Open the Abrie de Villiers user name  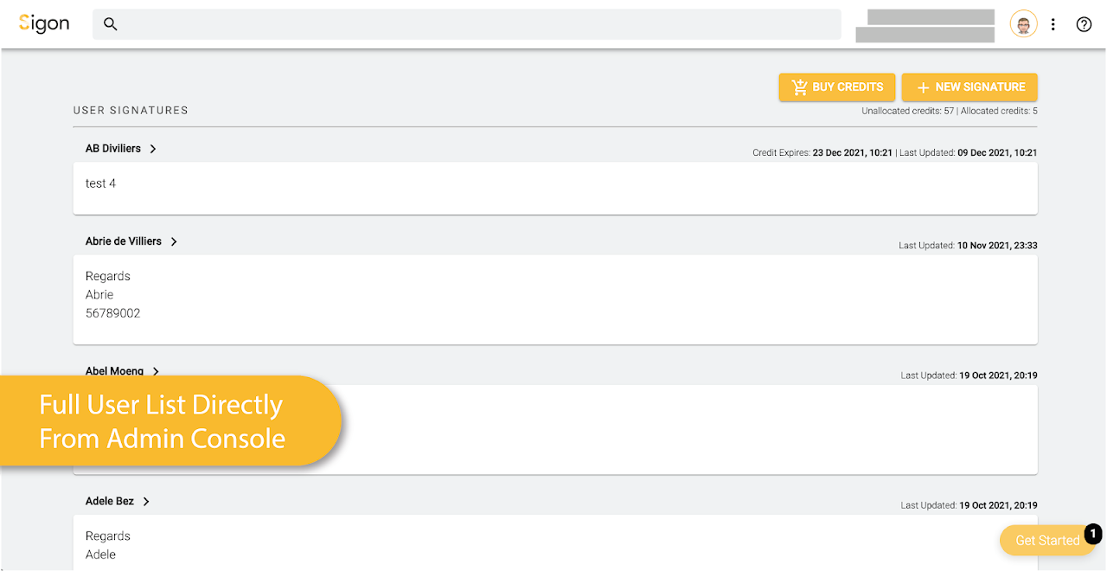[x=124, y=241]
